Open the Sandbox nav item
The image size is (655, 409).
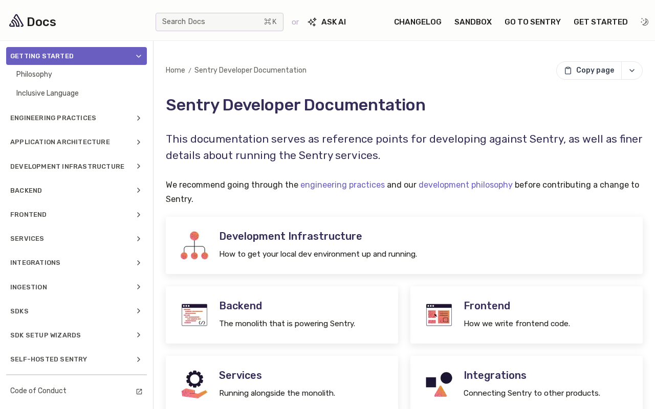point(473,22)
